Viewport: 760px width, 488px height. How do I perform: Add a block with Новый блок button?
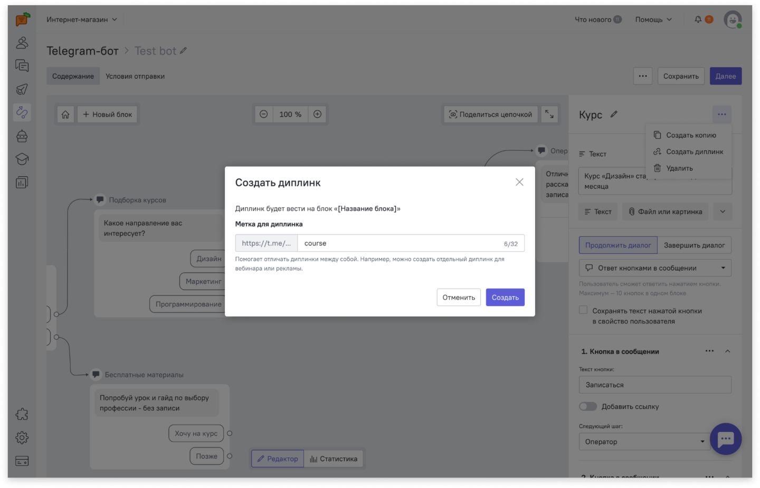pos(108,114)
